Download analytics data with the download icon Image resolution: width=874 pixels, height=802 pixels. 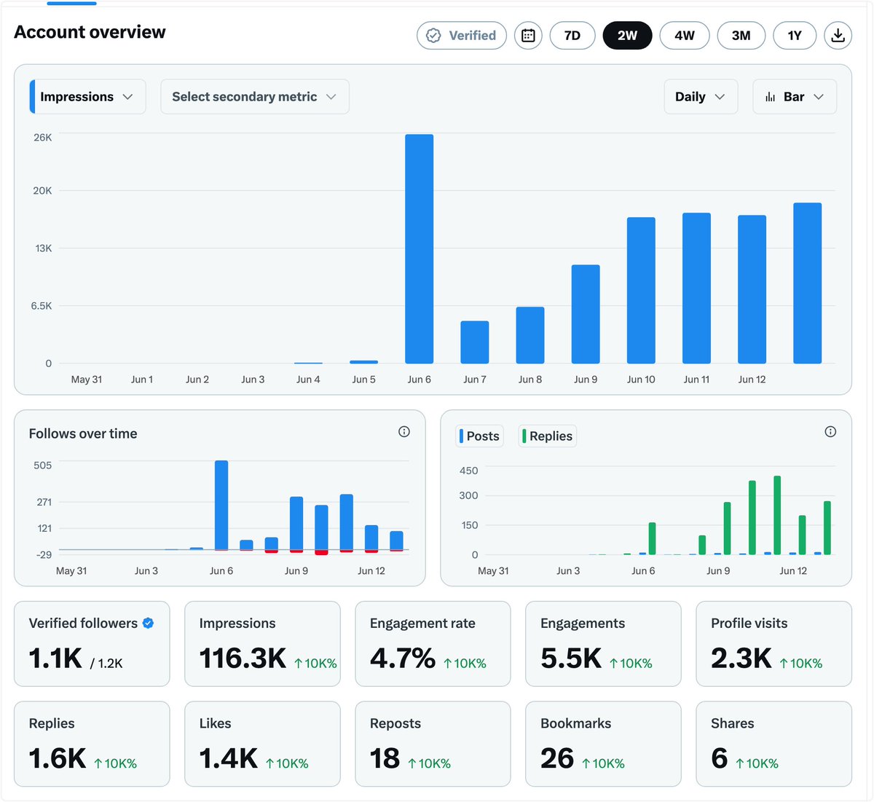click(838, 35)
